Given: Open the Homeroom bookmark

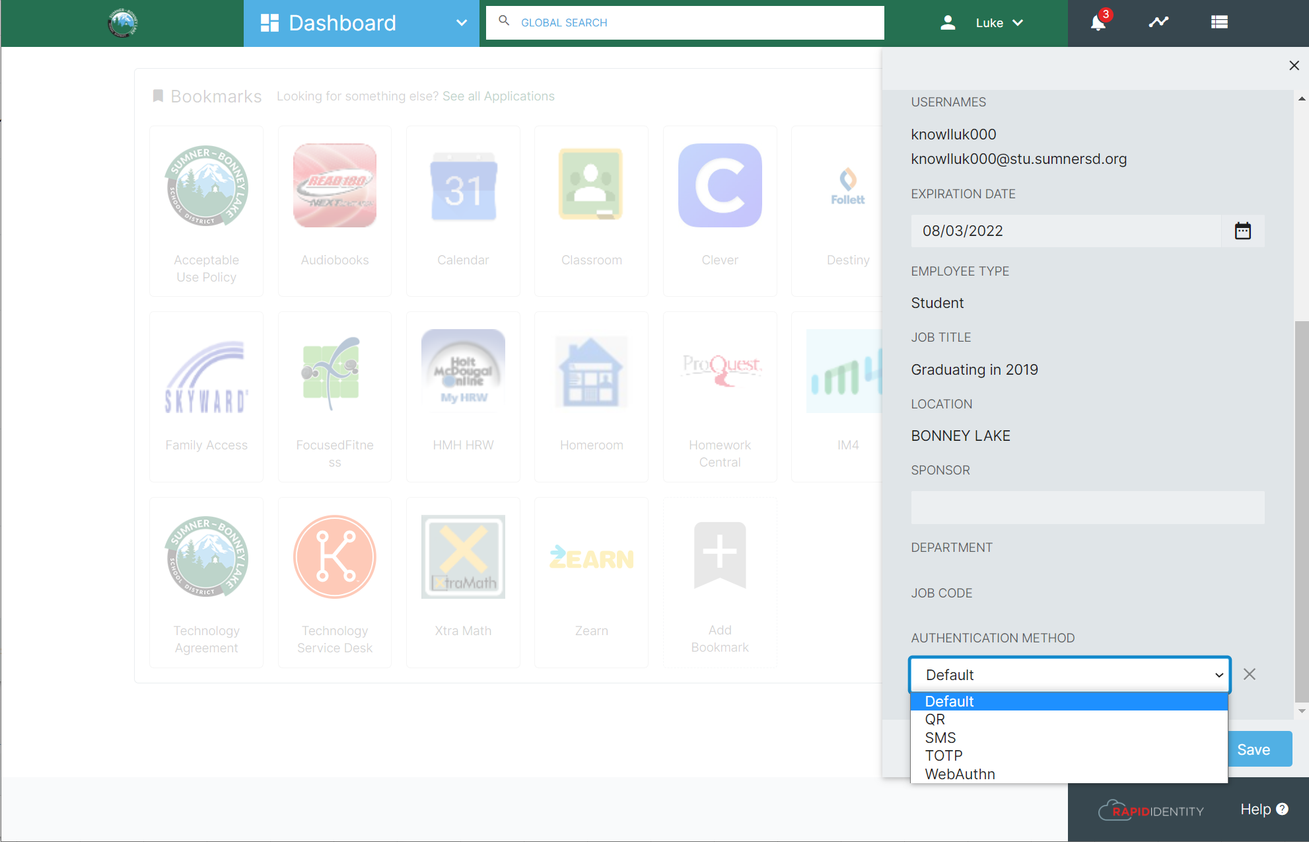Looking at the screenshot, I should pos(591,397).
